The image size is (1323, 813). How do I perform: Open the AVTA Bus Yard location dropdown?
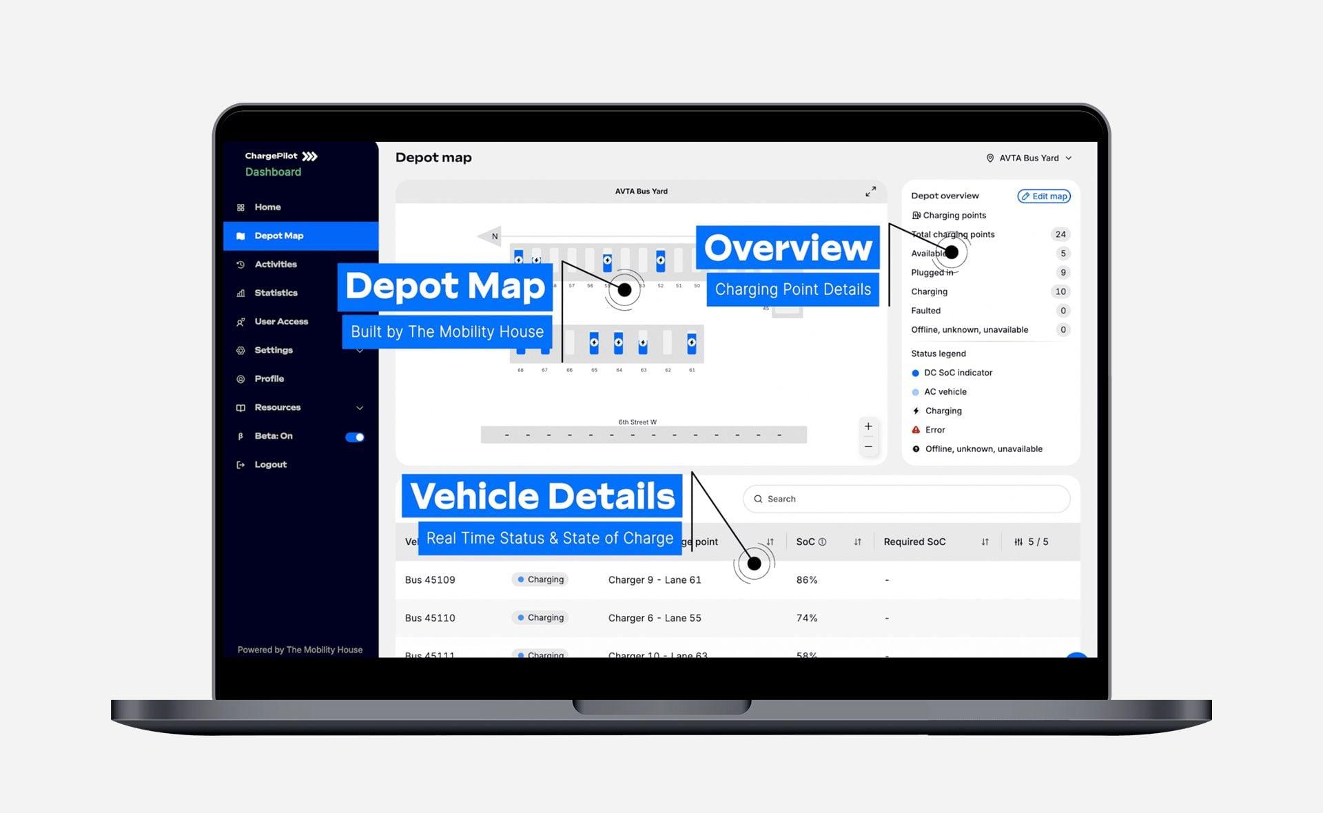(x=1029, y=158)
